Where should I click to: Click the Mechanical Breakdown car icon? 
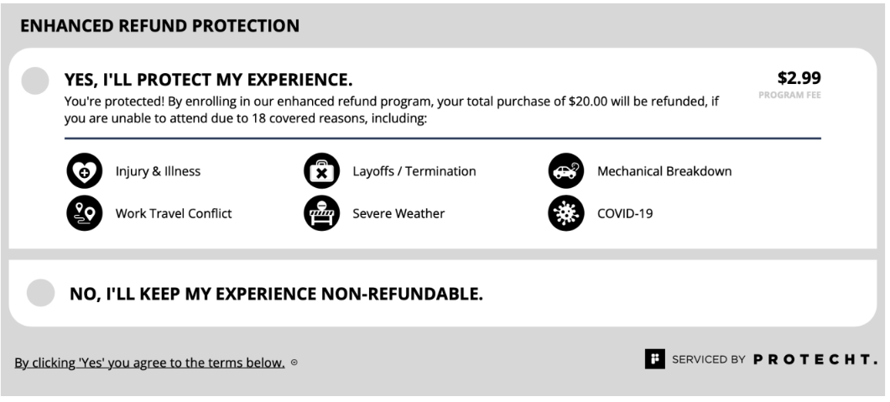(566, 171)
